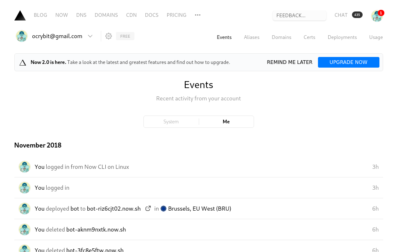This screenshot has height=252, width=395.
Task: Go to the Pricing page
Action: tap(176, 15)
